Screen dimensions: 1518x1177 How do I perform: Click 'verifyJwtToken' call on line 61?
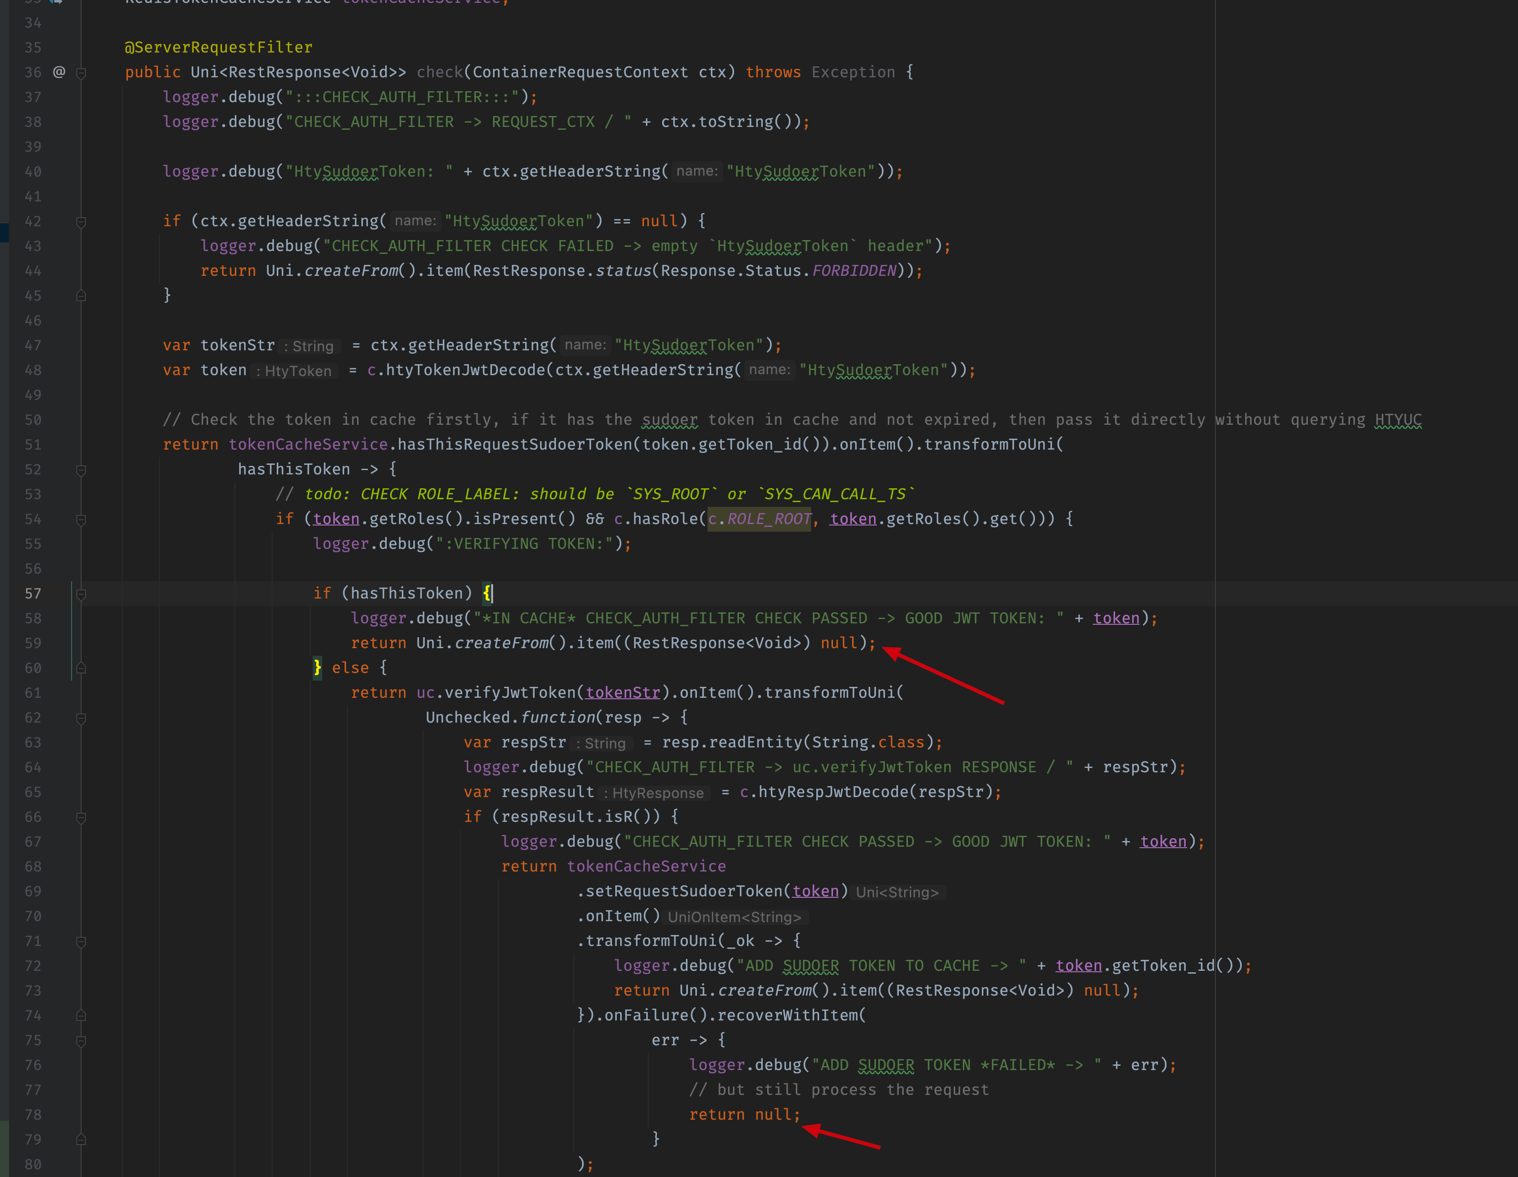(510, 693)
